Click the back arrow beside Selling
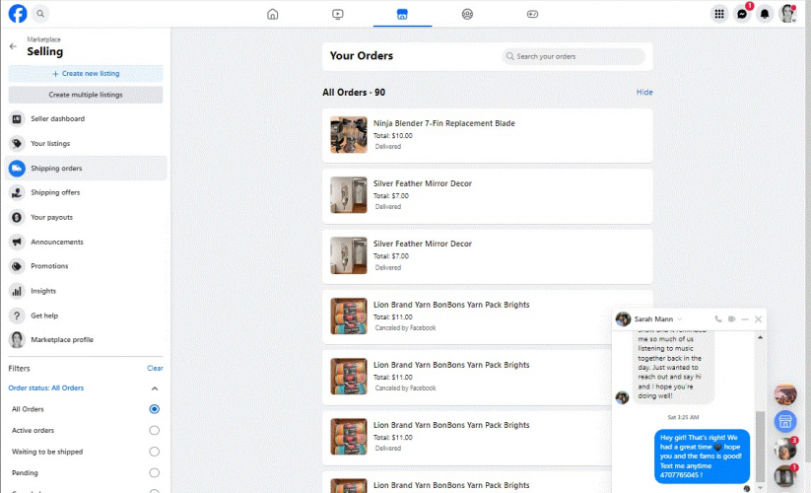The height and width of the screenshot is (493, 811). point(13,46)
